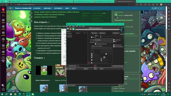
Task: Expand the ФОРУМ dropdown
Action: 75,8
